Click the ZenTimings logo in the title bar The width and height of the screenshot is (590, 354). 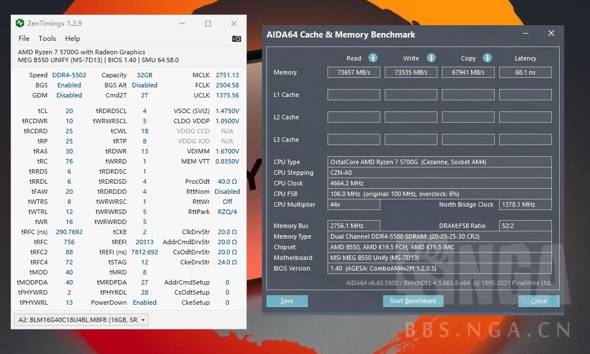tap(20, 24)
